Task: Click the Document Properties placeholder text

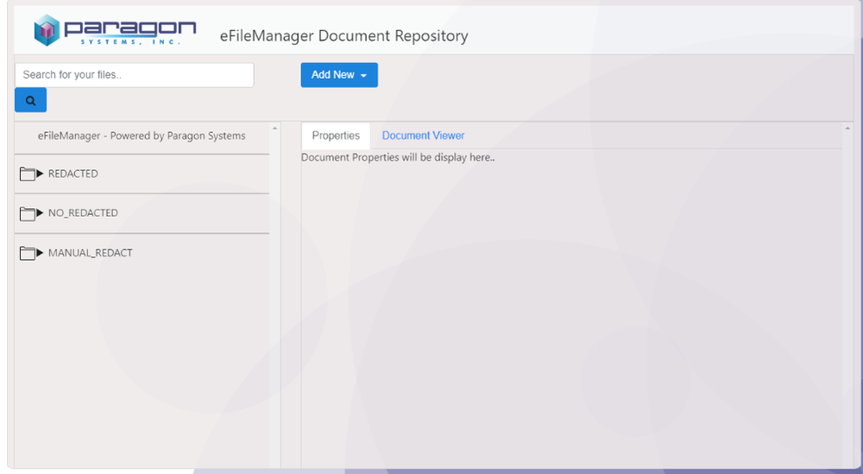Action: (x=398, y=157)
